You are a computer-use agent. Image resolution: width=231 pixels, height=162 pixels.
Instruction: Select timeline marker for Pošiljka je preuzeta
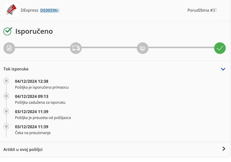point(6,111)
